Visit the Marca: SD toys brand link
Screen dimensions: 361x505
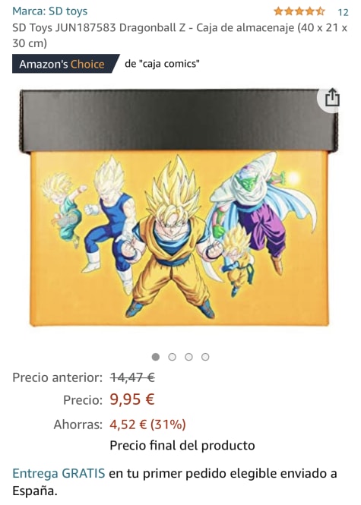50,11
